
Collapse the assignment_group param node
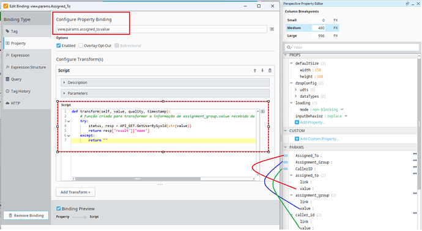click(292, 195)
